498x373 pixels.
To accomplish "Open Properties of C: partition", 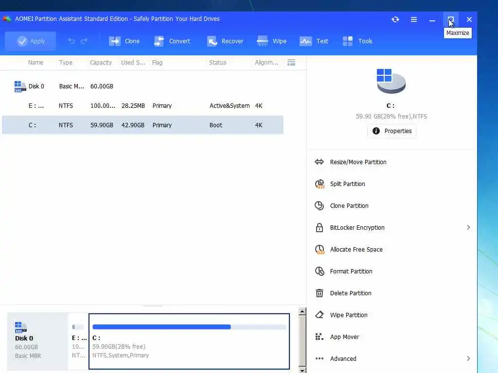I will 391,131.
